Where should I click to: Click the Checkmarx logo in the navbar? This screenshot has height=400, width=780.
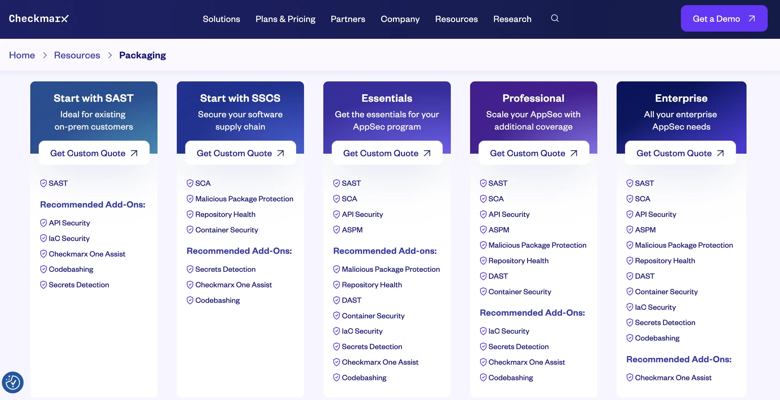pos(39,18)
